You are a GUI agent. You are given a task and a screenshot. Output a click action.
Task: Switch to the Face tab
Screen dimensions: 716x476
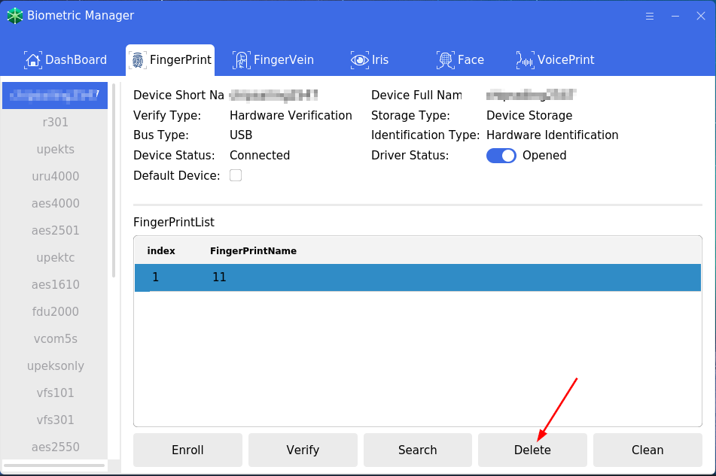(x=460, y=59)
